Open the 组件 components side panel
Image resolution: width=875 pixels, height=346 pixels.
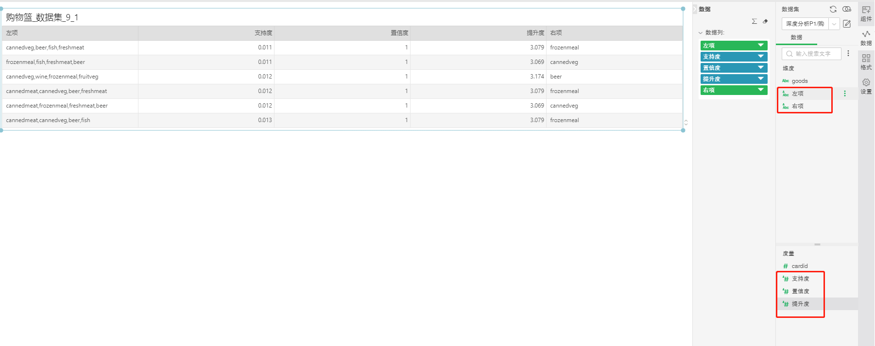tap(866, 14)
